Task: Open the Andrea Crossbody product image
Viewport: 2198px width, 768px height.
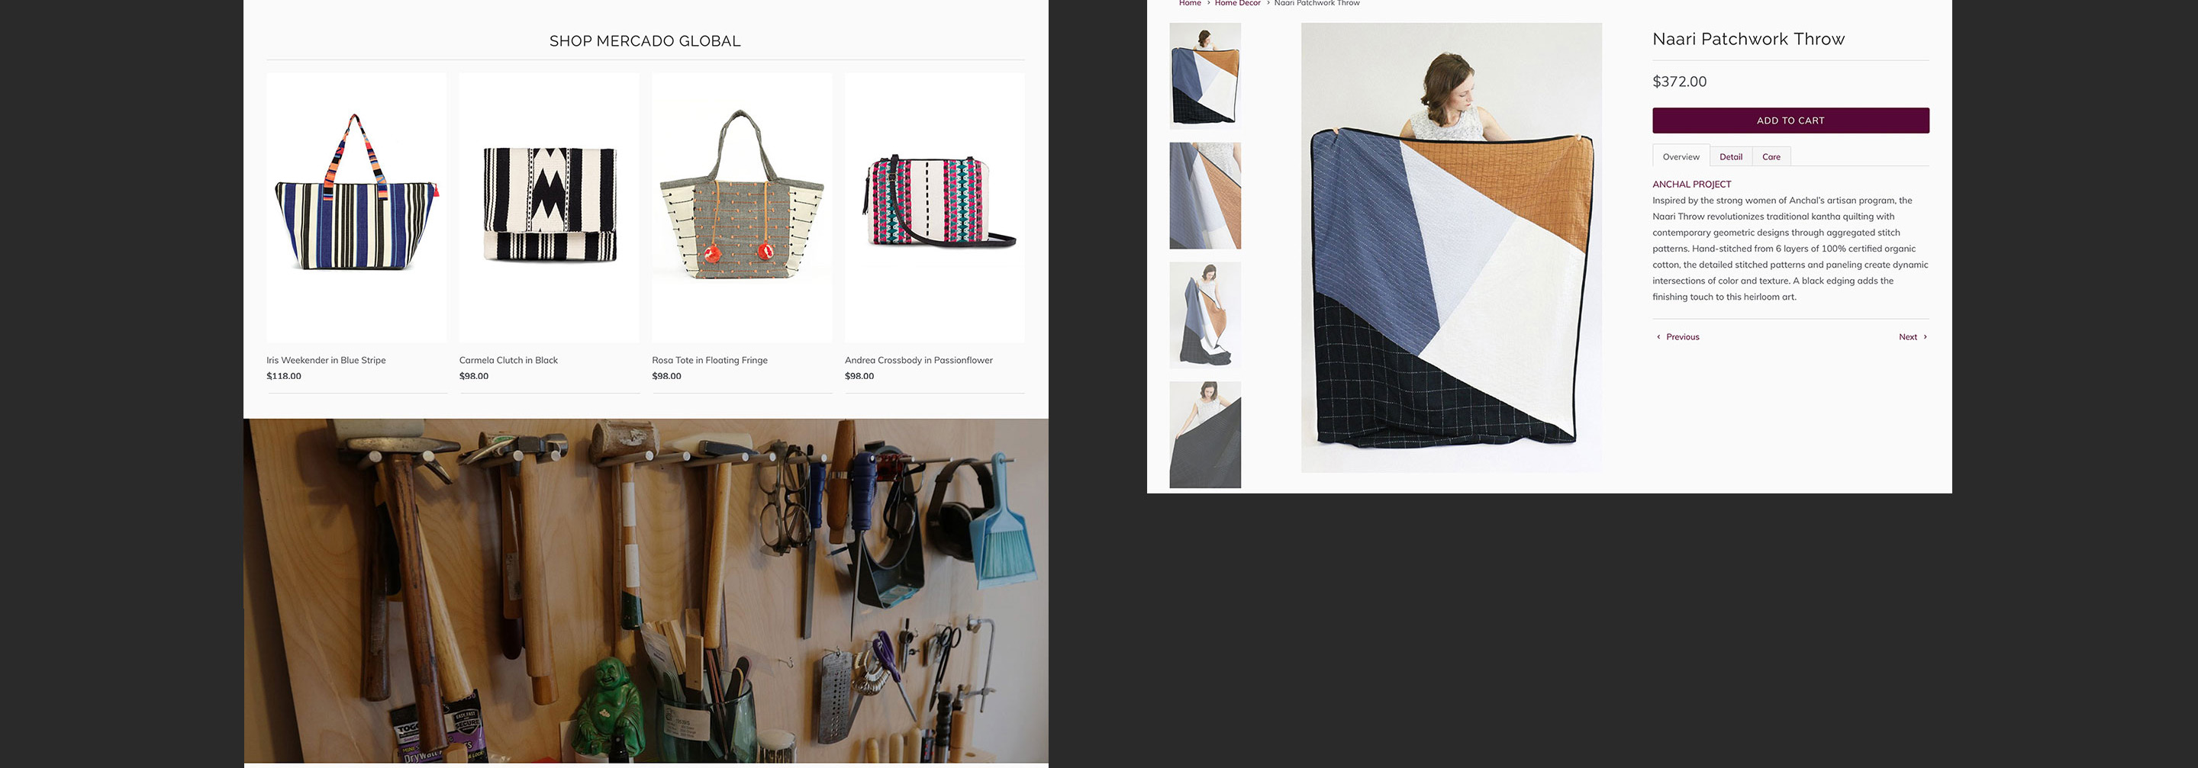Action: tap(934, 207)
